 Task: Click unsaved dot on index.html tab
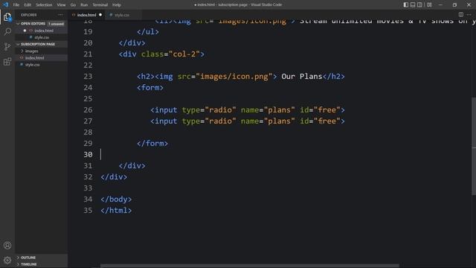[x=100, y=15]
